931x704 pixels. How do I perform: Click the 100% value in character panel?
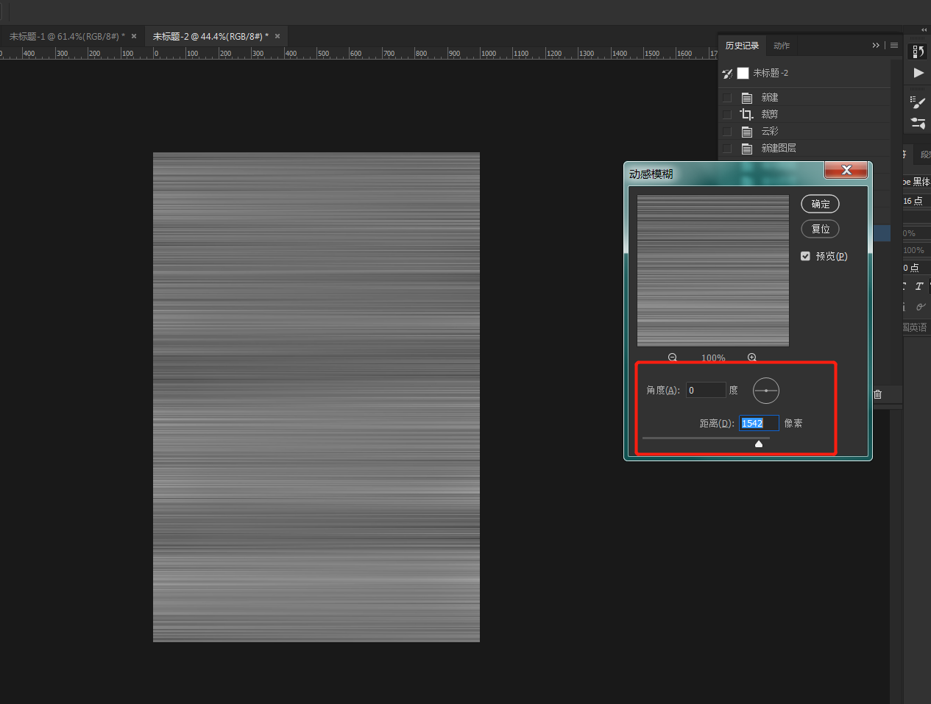(x=914, y=250)
